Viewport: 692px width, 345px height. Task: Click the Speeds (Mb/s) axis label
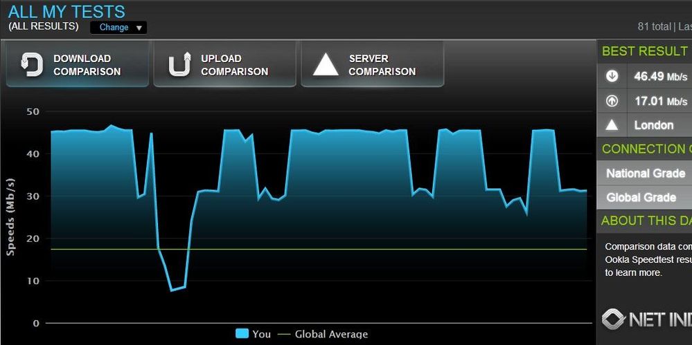[10, 217]
